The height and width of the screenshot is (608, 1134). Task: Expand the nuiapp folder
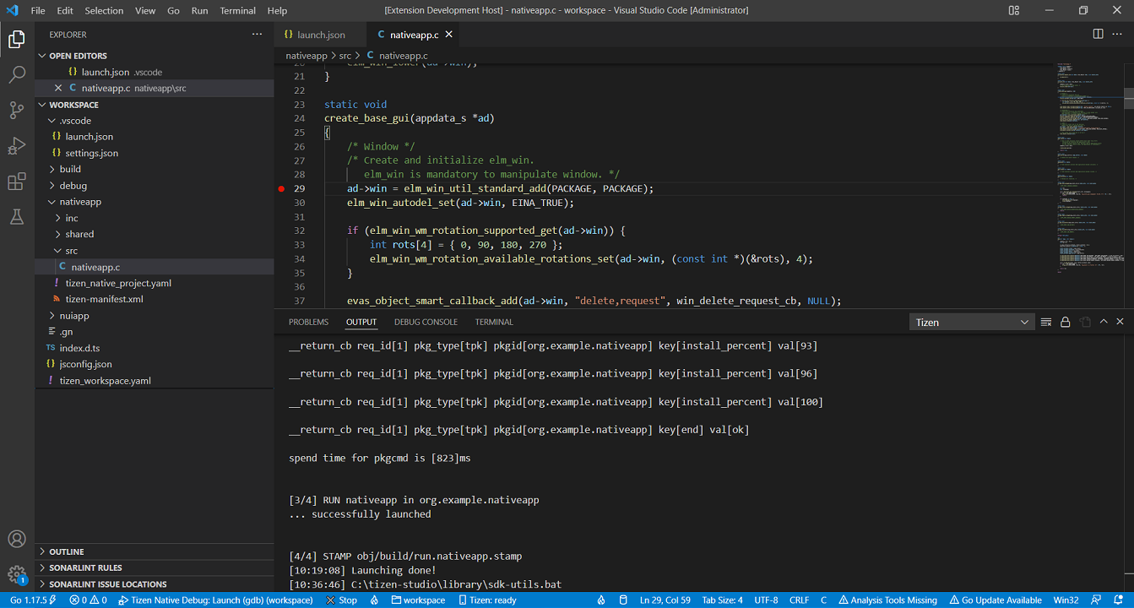click(x=74, y=316)
